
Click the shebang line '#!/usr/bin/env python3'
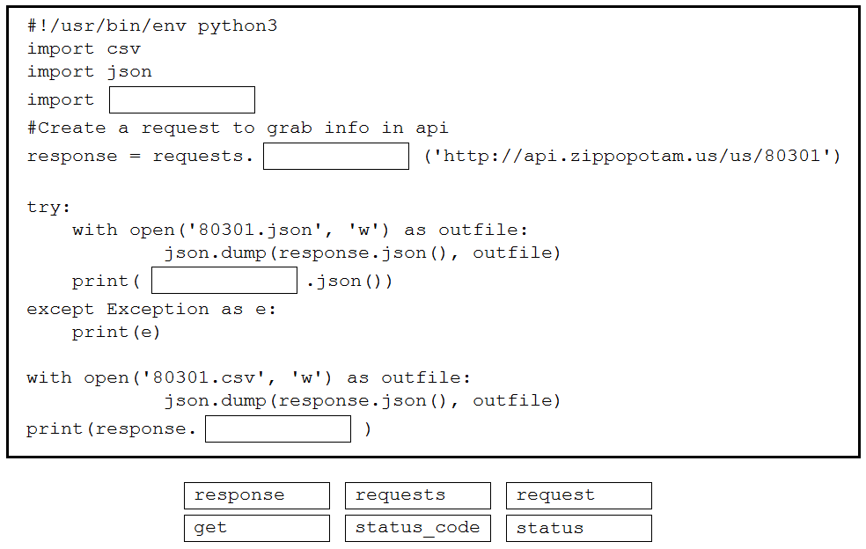click(x=152, y=26)
